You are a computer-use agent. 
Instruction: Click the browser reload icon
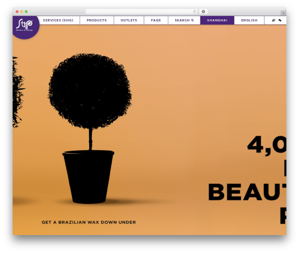tap(194, 11)
